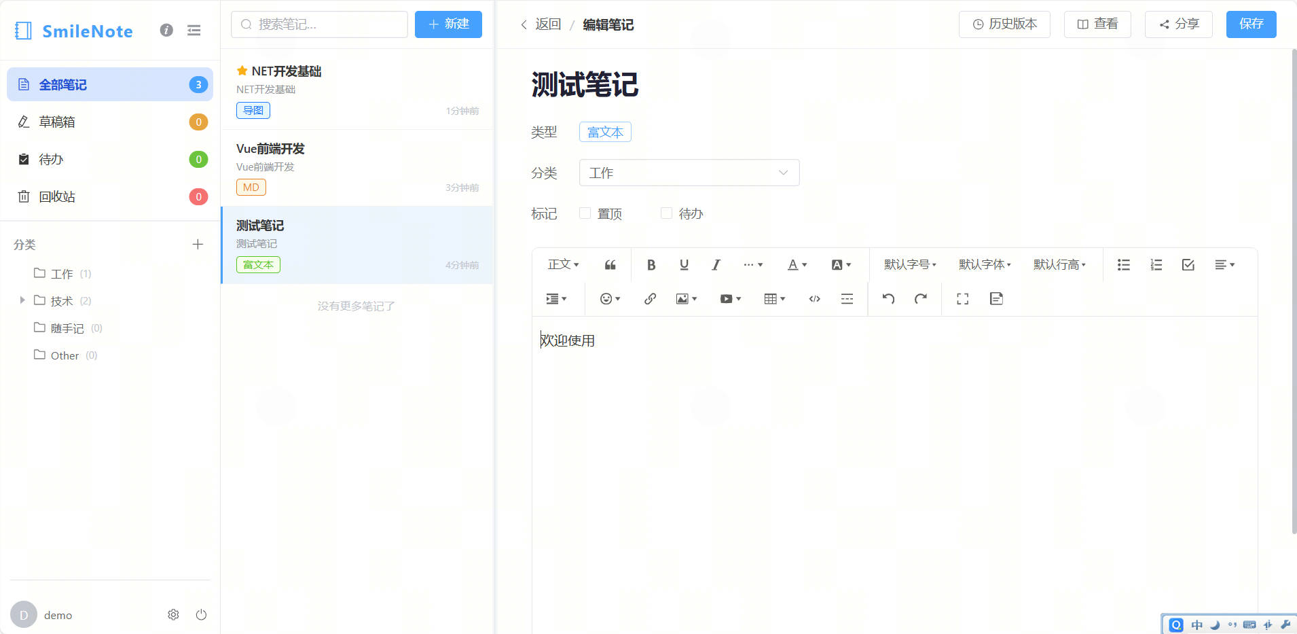Screen dimensions: 1297x634
Task: Click the 保存 save button
Action: click(x=1251, y=24)
